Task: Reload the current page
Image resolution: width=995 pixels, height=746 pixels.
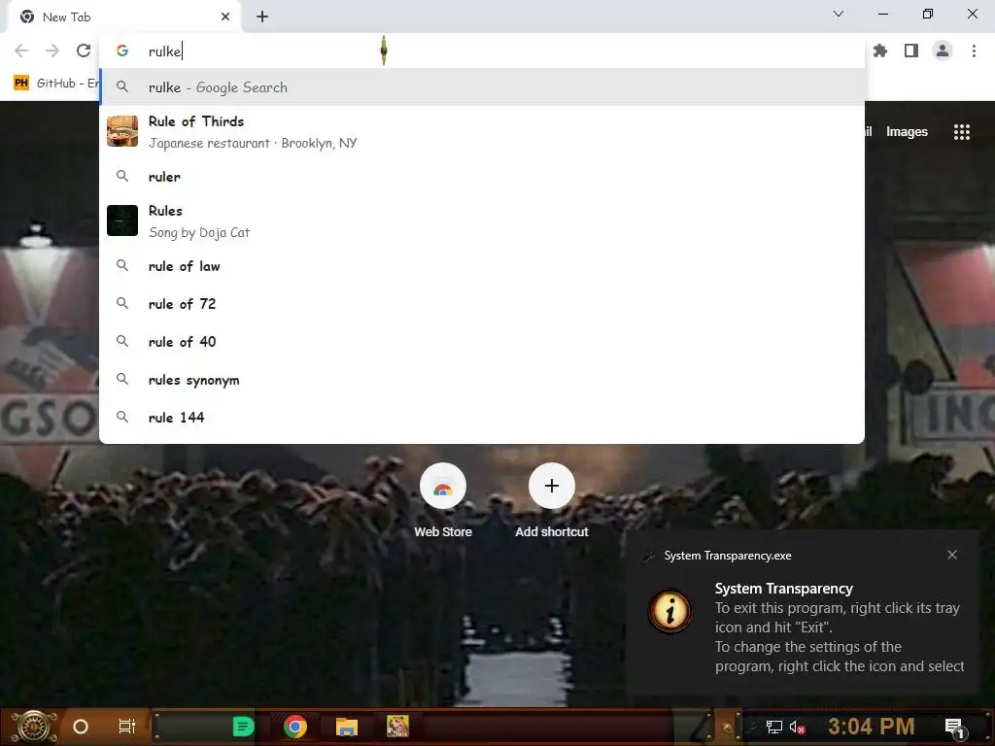Action: pos(84,51)
